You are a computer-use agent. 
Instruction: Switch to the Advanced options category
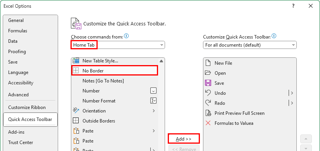coord(30,95)
